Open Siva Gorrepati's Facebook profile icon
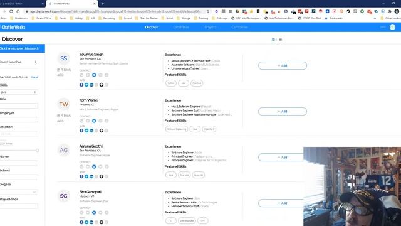This screenshot has height=226, width=401. [x=81, y=222]
